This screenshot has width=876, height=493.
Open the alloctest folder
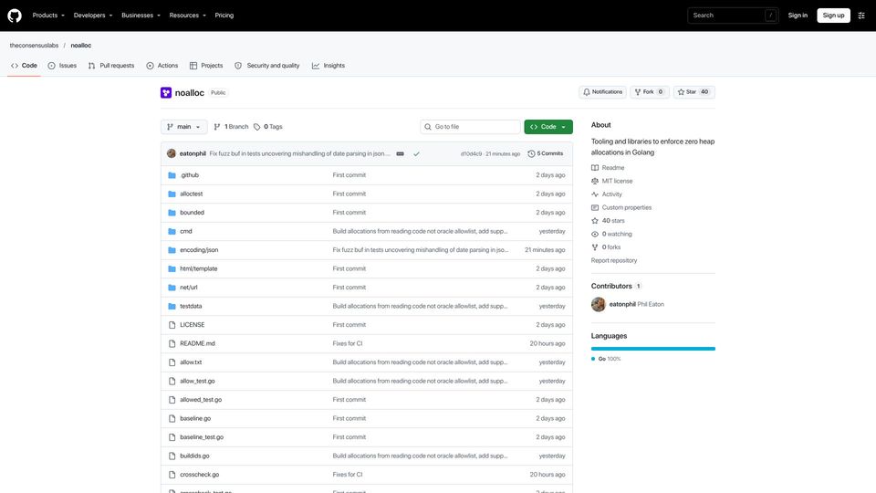coord(191,194)
